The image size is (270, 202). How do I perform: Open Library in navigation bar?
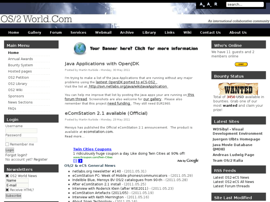[149, 33]
